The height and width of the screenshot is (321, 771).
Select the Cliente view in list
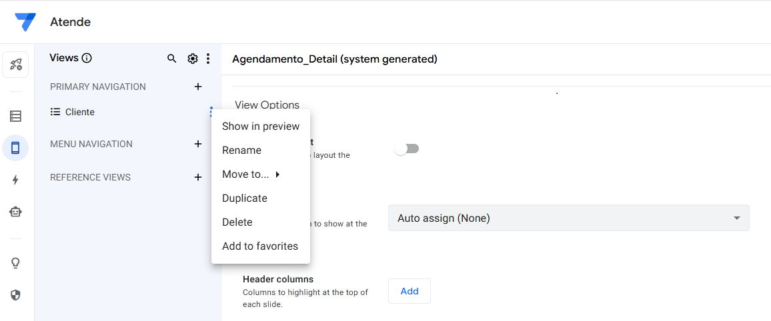click(79, 112)
